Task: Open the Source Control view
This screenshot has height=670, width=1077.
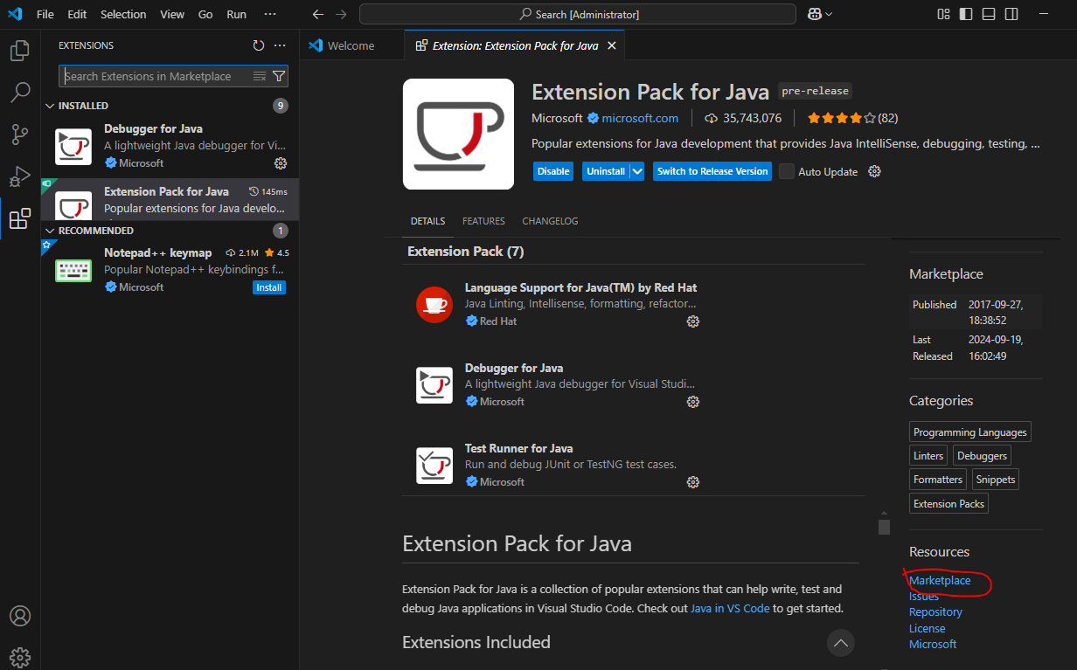Action: point(20,135)
